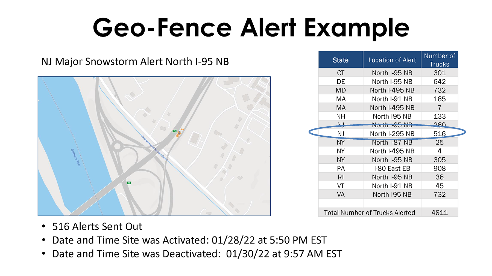492x276 pixels.
Task: Click the 4811 total value
Action: (440, 212)
